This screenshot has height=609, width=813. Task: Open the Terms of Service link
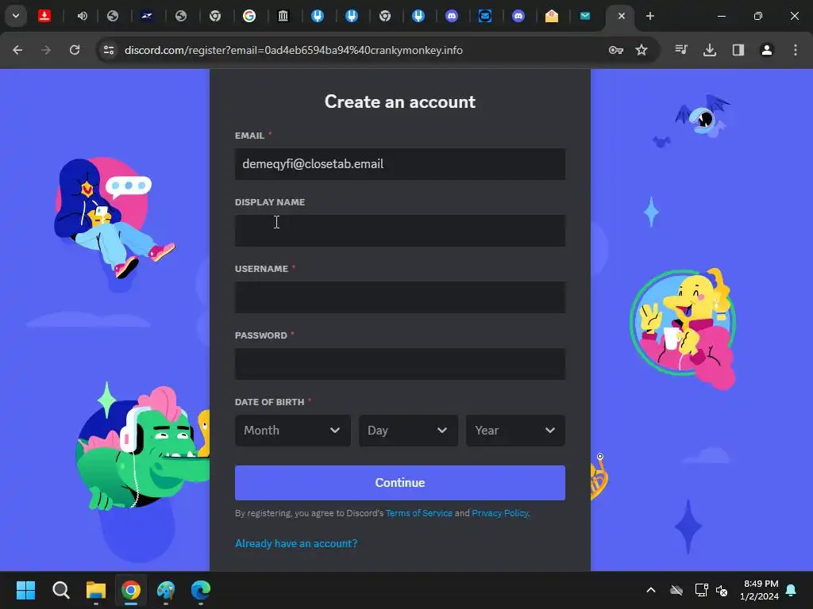pyautogui.click(x=419, y=513)
